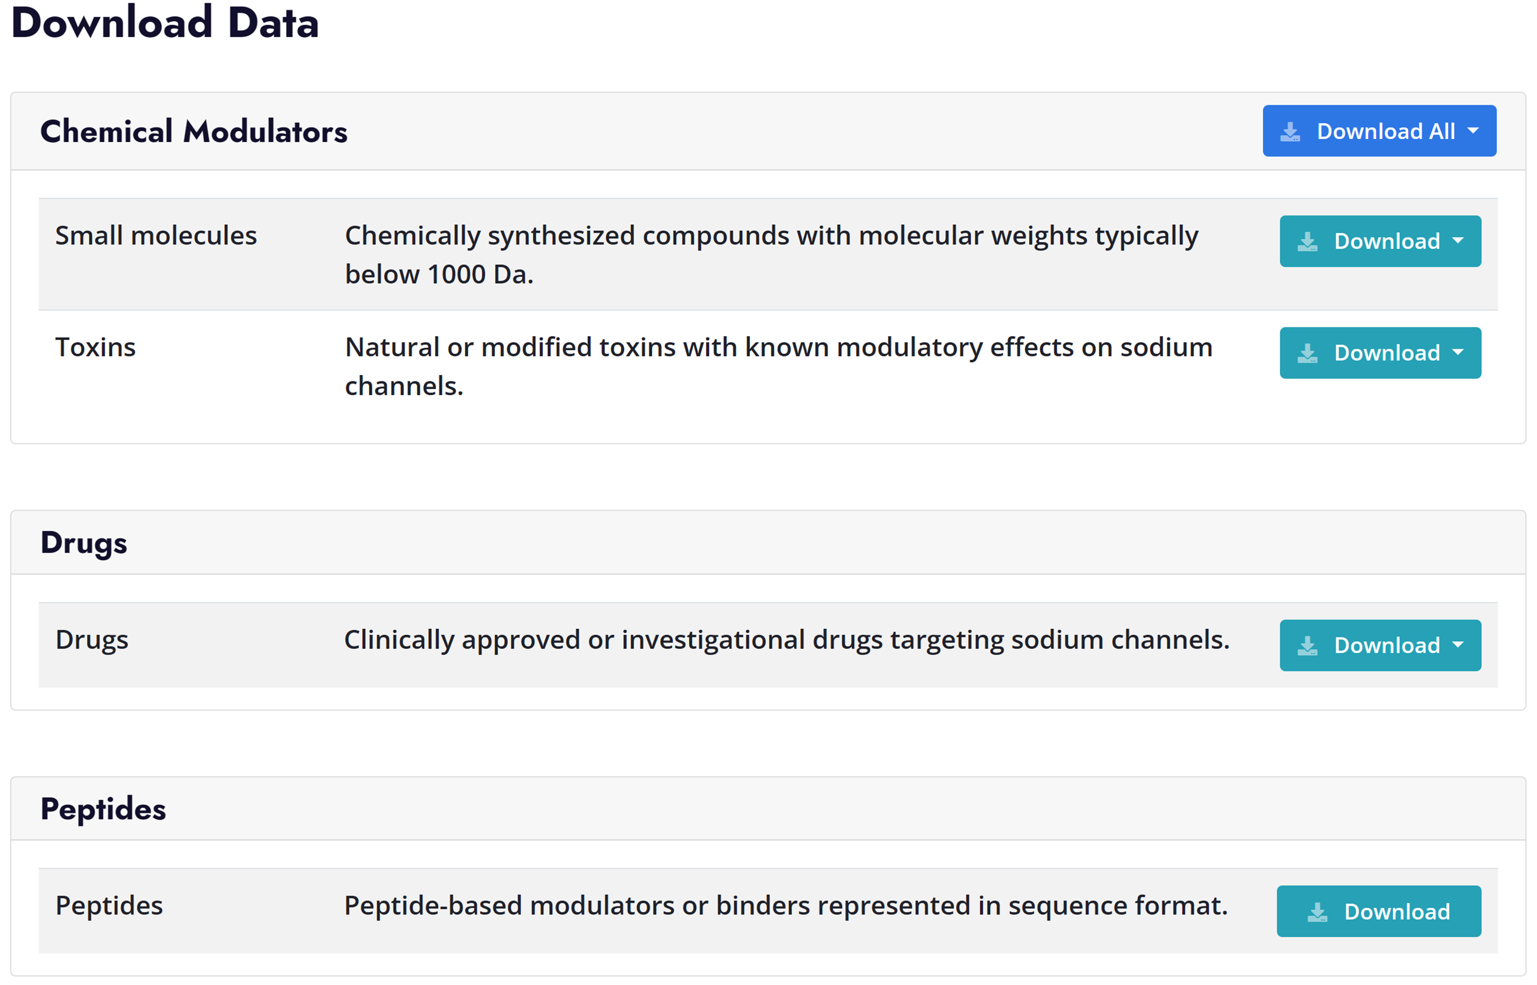
Task: Click the Small molecules description text
Action: pyautogui.click(x=770, y=254)
